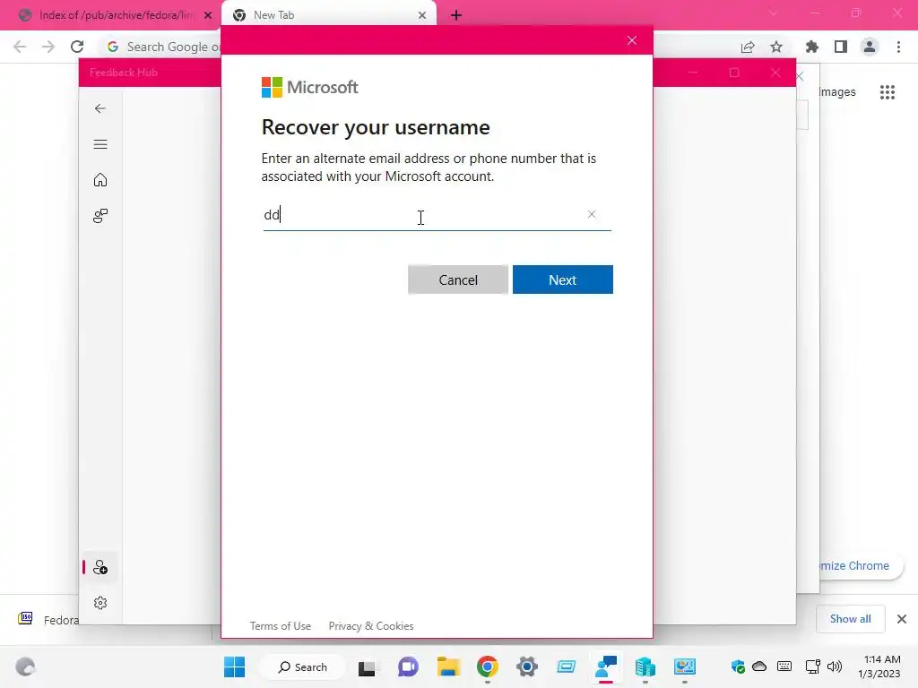The width and height of the screenshot is (918, 688).
Task: Open Chrome extensions puzzle icon
Action: [812, 47]
